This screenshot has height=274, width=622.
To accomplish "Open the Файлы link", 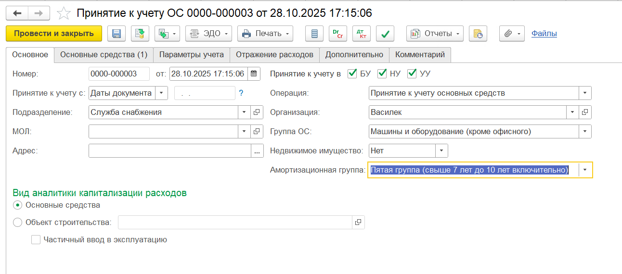I will [544, 34].
